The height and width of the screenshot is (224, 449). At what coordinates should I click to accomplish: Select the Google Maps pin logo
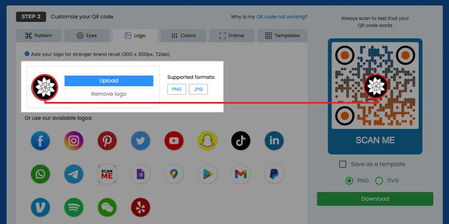click(x=174, y=174)
